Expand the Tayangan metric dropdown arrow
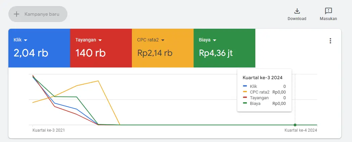Viewport: 352px width, 142px height. [x=99, y=40]
